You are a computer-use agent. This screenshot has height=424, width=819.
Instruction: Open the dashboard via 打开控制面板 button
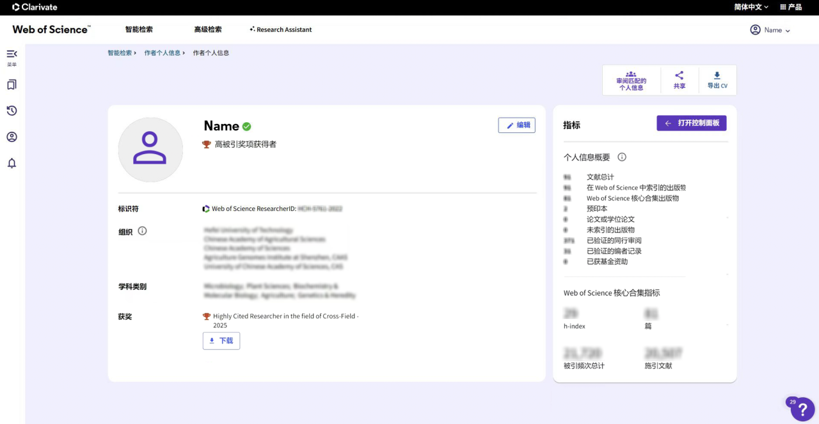click(691, 123)
